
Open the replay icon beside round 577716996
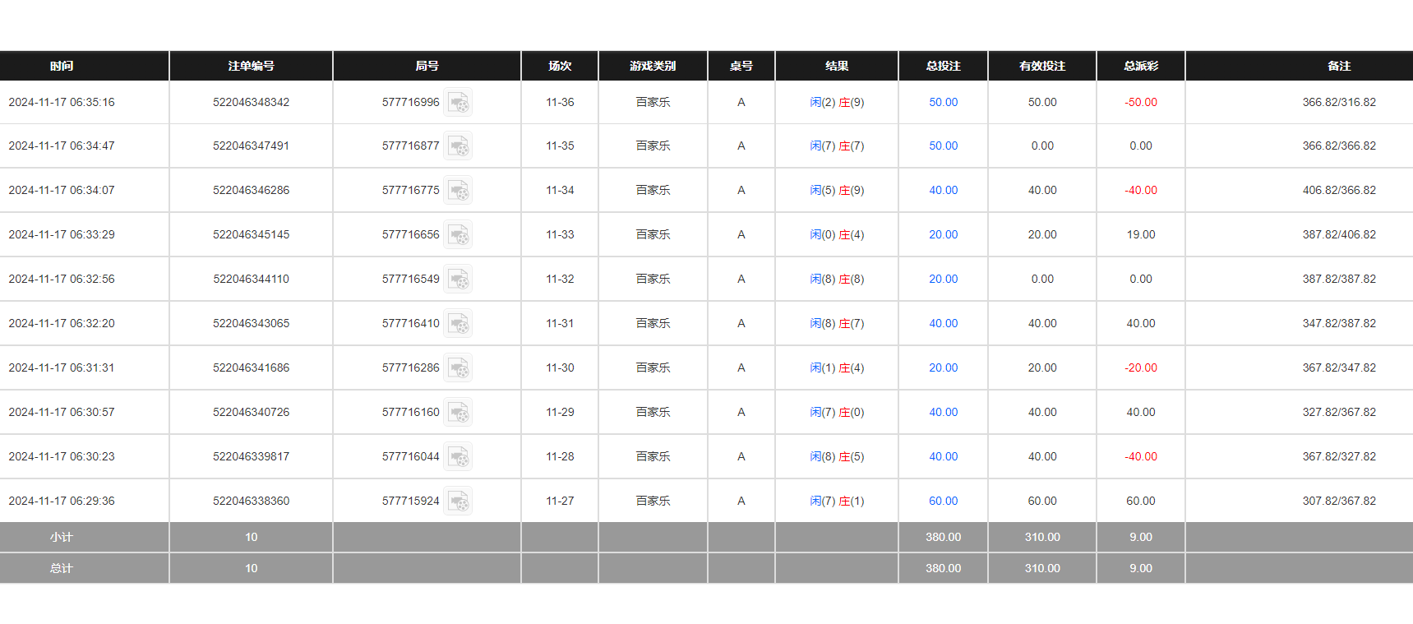(458, 103)
